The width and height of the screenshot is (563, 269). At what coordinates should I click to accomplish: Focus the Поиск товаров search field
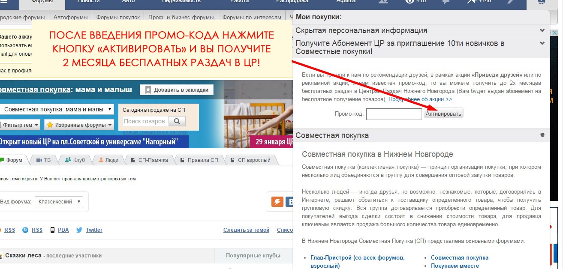tap(145, 121)
